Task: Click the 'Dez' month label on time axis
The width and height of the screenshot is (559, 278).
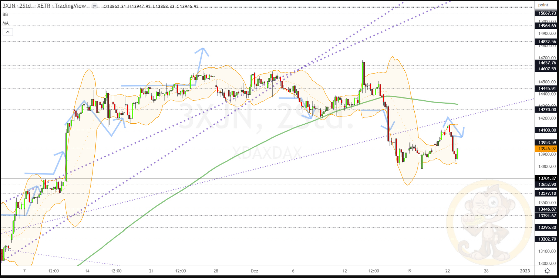Action: point(255,271)
